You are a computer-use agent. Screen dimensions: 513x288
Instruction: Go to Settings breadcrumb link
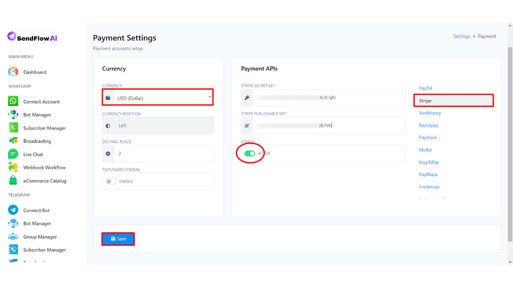point(461,36)
